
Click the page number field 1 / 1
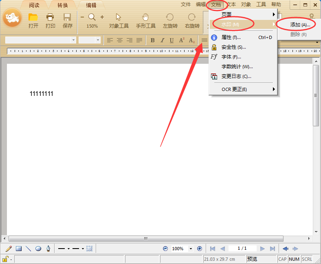pyautogui.click(x=242, y=248)
